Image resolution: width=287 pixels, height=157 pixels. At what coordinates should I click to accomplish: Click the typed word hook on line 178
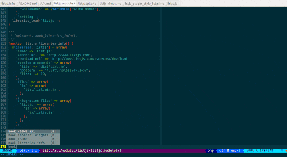tap(12, 147)
